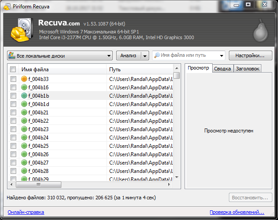Check the box for f_004b21
The image size is (278, 220).
pyautogui.click(x=13, y=112)
